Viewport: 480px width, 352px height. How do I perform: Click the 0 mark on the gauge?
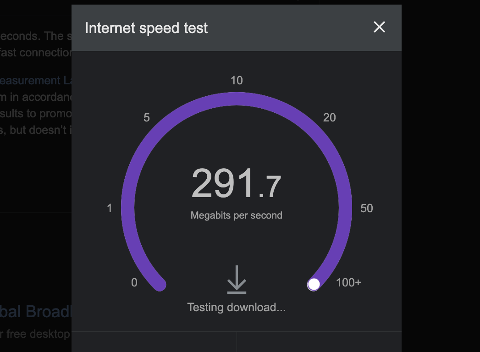coord(134,283)
